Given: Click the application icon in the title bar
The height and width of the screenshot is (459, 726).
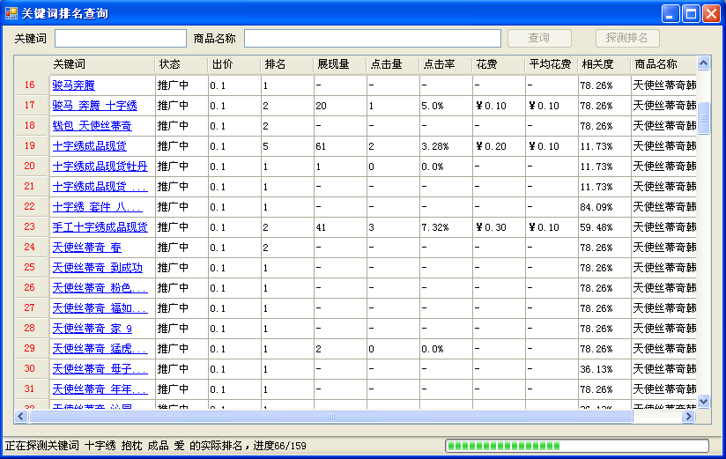Looking at the screenshot, I should 11,13.
